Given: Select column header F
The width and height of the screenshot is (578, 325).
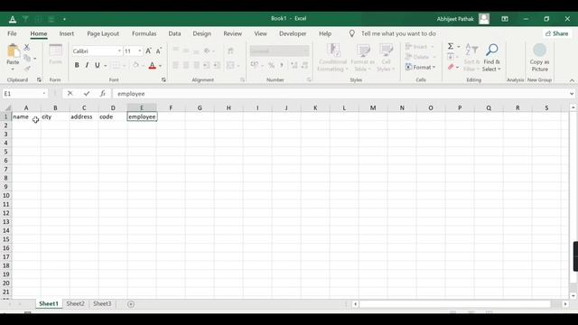Looking at the screenshot, I should [171, 107].
